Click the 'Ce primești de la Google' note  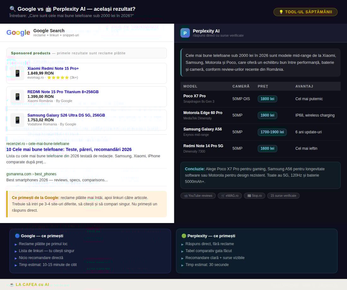click(86, 204)
